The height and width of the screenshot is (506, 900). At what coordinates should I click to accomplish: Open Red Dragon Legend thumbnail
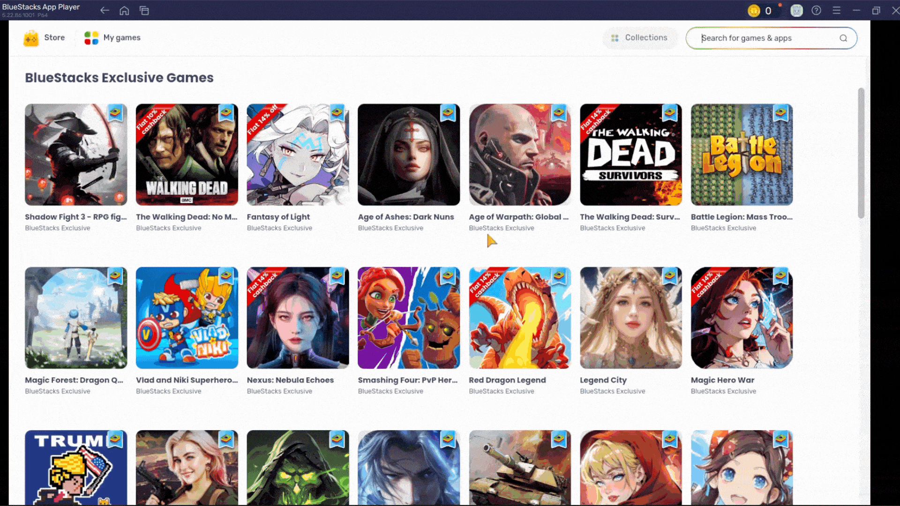pos(520,318)
